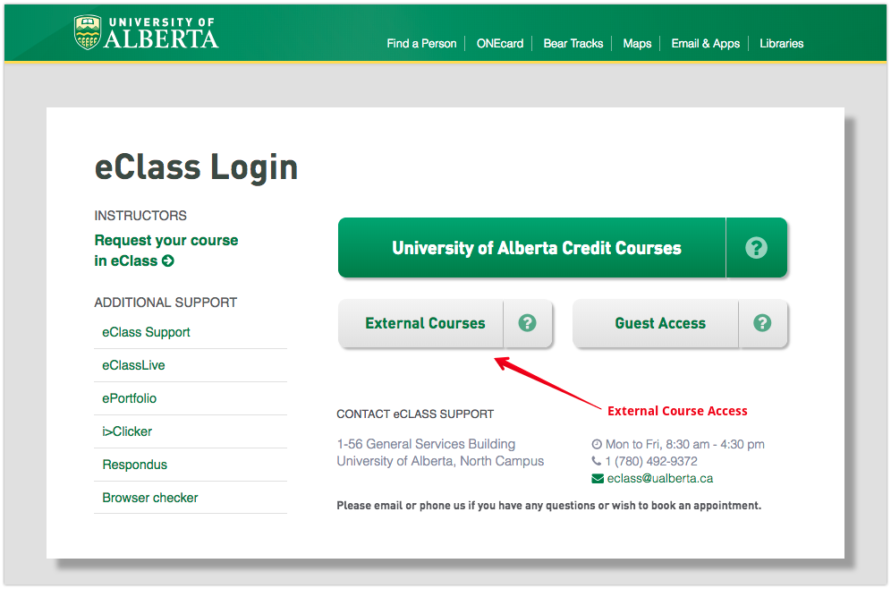Open Find a Person in the top navigation
The image size is (891, 589).
(x=421, y=43)
